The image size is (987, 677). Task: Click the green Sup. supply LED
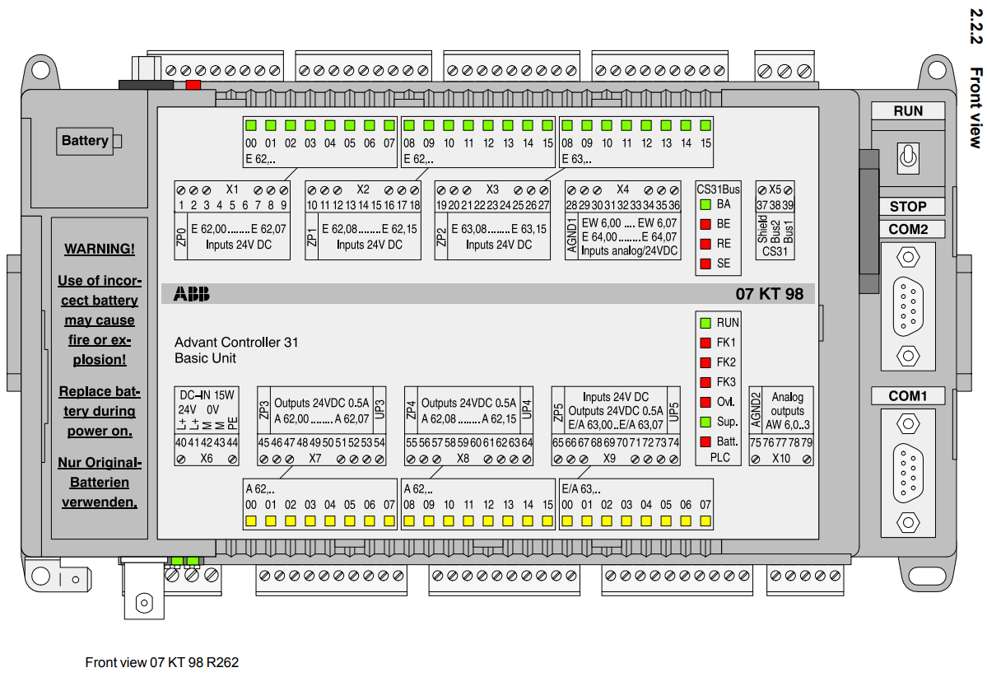pos(705,422)
